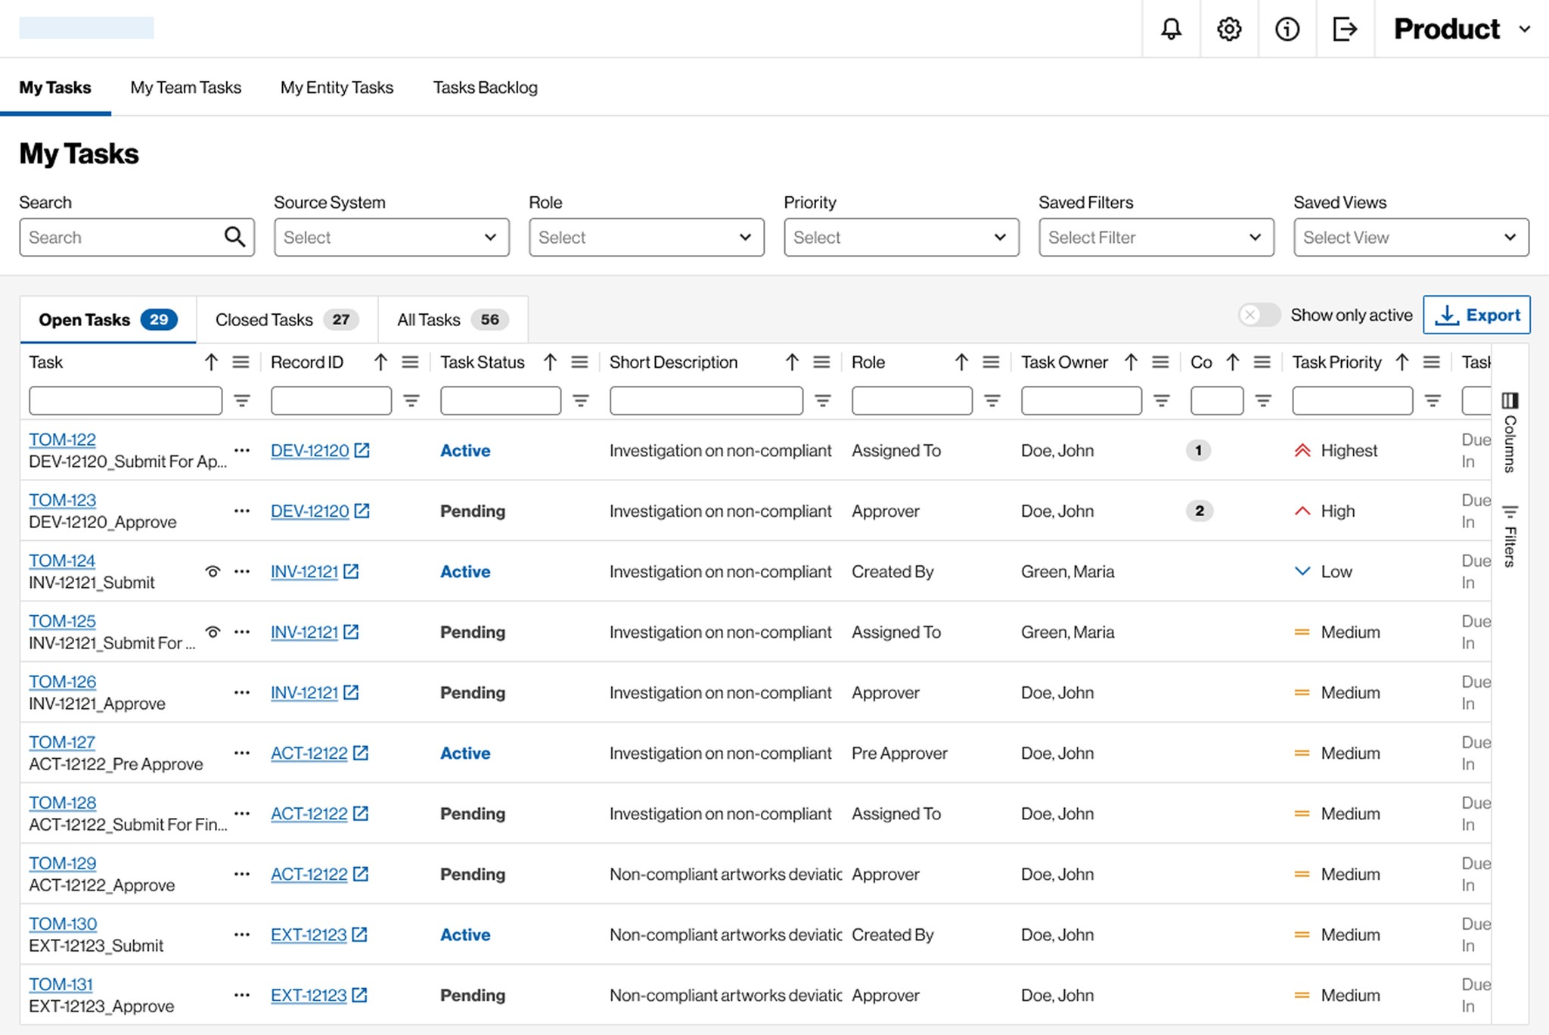
Task: Open the settings gear icon
Action: click(x=1229, y=29)
